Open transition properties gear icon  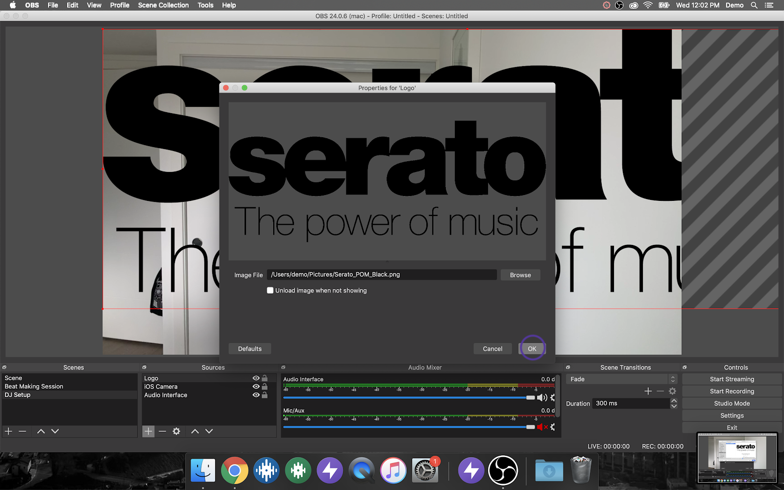[672, 391]
